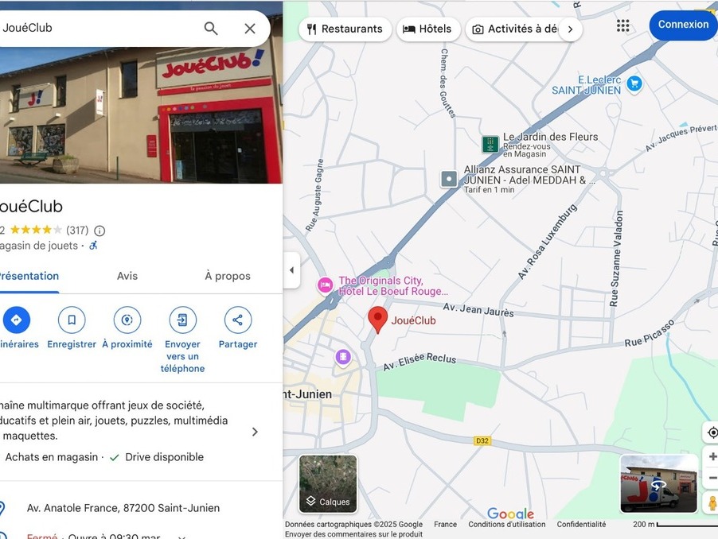Open the Google apps grid icon
The width and height of the screenshot is (718, 539).
click(622, 25)
